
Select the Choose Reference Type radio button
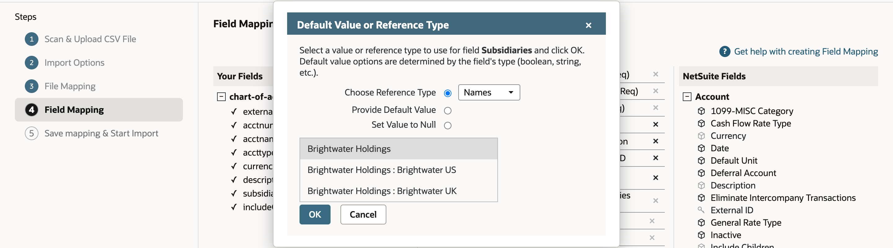(447, 93)
